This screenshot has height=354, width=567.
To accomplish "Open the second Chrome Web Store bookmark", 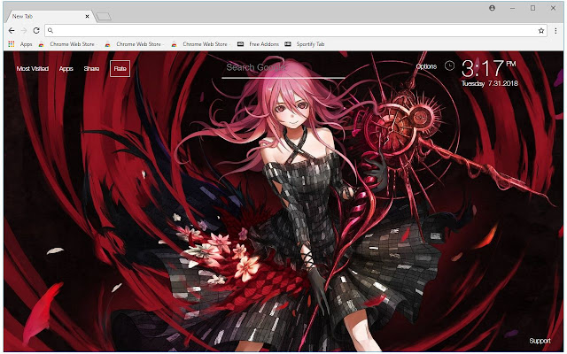I will click(x=133, y=44).
